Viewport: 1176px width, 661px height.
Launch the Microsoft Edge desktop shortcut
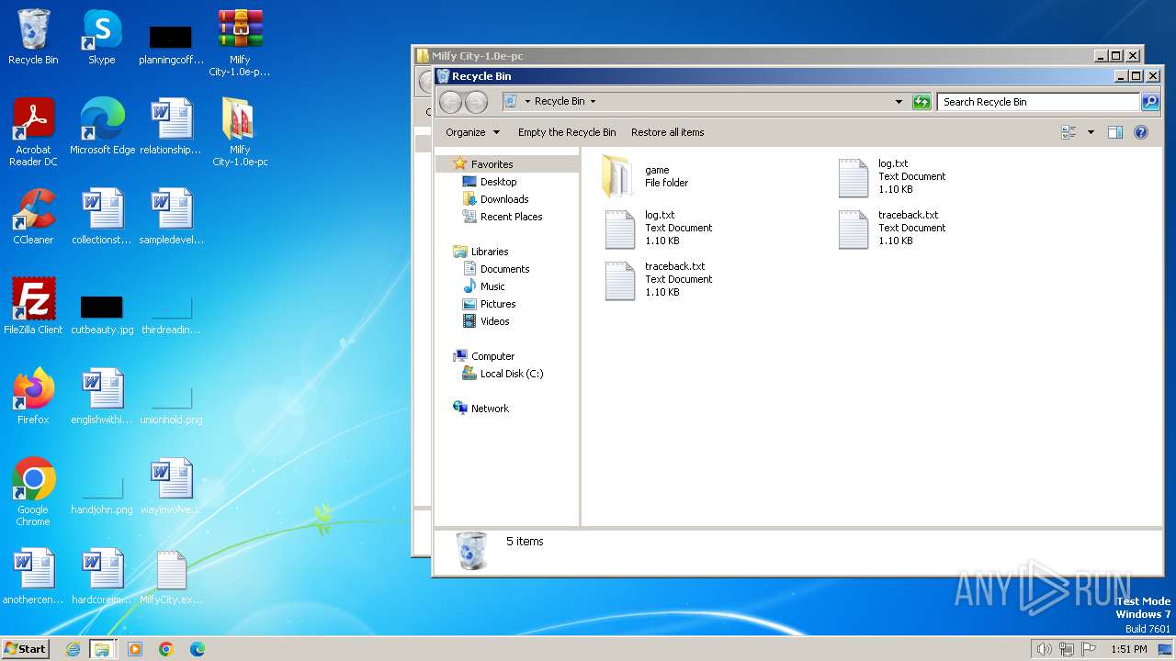102,128
